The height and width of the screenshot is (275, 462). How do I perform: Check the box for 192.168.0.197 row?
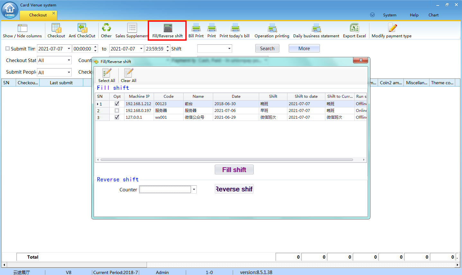117,110
